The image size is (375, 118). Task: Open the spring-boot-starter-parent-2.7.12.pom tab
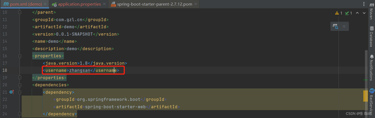coord(155,4)
